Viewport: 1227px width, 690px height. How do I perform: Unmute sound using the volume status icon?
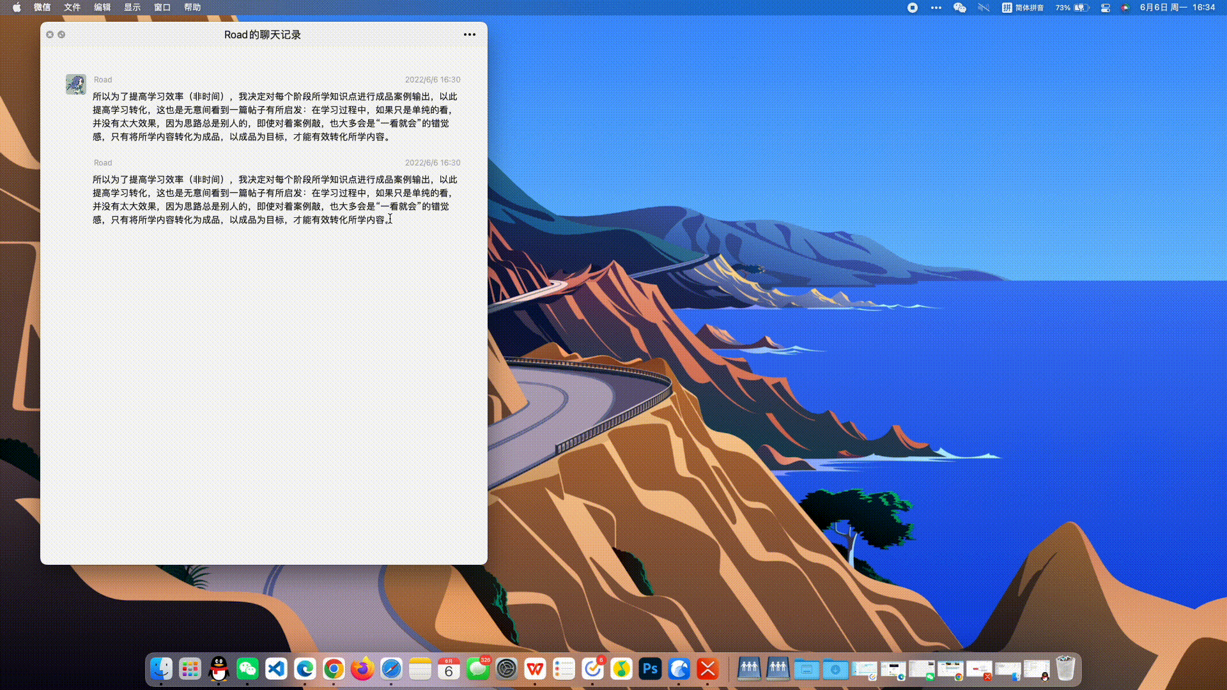[983, 8]
